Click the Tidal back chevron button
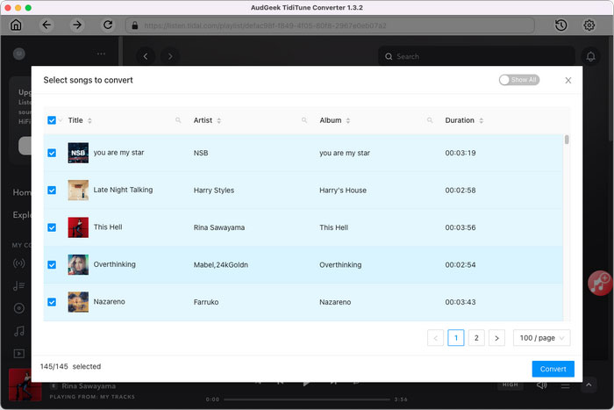 (146, 56)
